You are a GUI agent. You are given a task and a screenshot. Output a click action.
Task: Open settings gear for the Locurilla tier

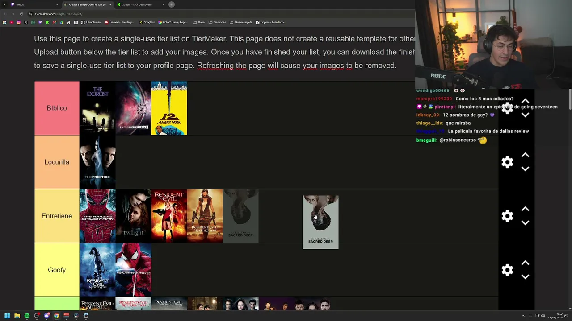507,162
